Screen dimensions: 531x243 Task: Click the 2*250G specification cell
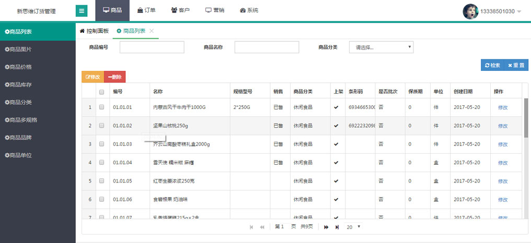point(241,107)
